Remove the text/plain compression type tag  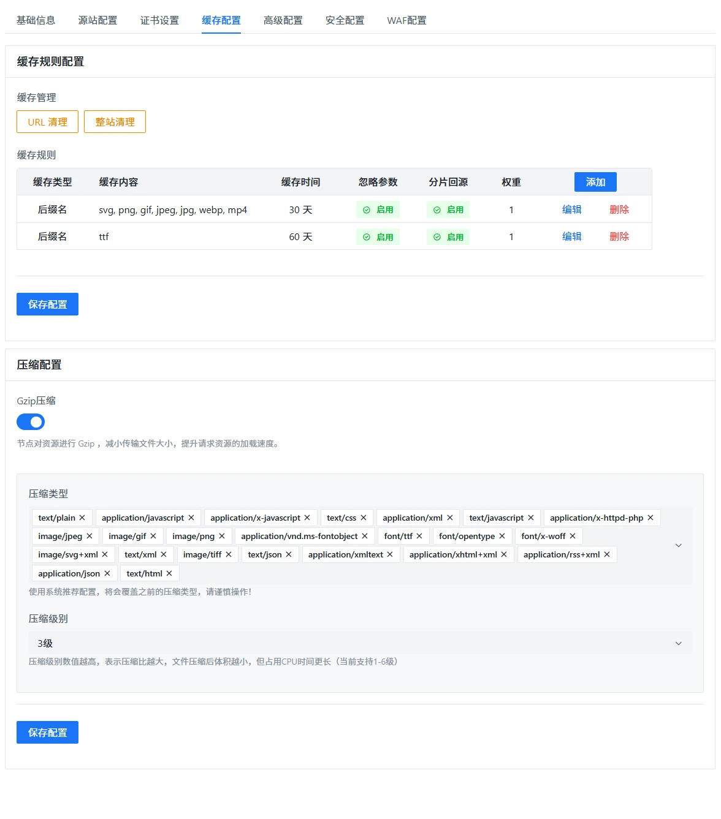[82, 518]
